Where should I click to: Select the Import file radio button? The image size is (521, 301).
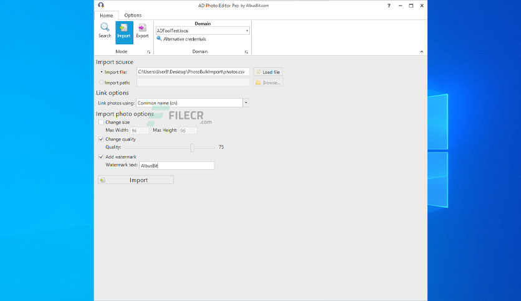coord(102,72)
